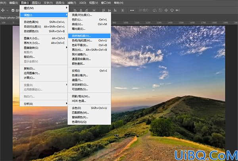Open the 图像大小(I) dialog
This screenshot has width=238, height=161.
(x=44, y=38)
